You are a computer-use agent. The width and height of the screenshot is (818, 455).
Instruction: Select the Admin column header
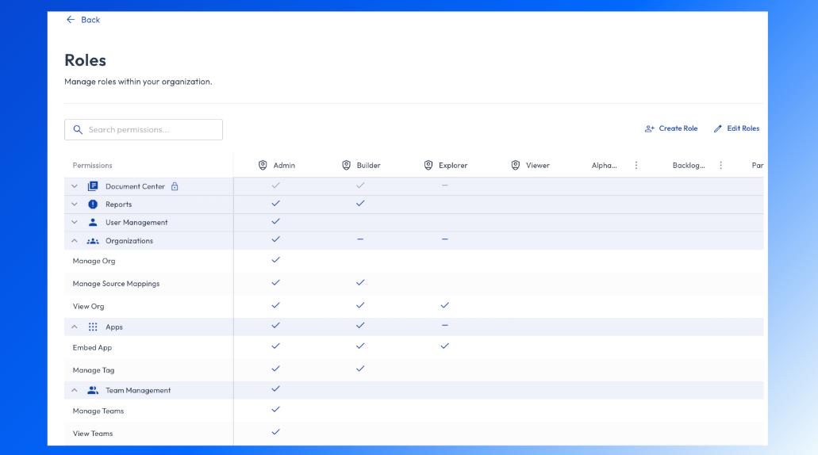tap(284, 165)
